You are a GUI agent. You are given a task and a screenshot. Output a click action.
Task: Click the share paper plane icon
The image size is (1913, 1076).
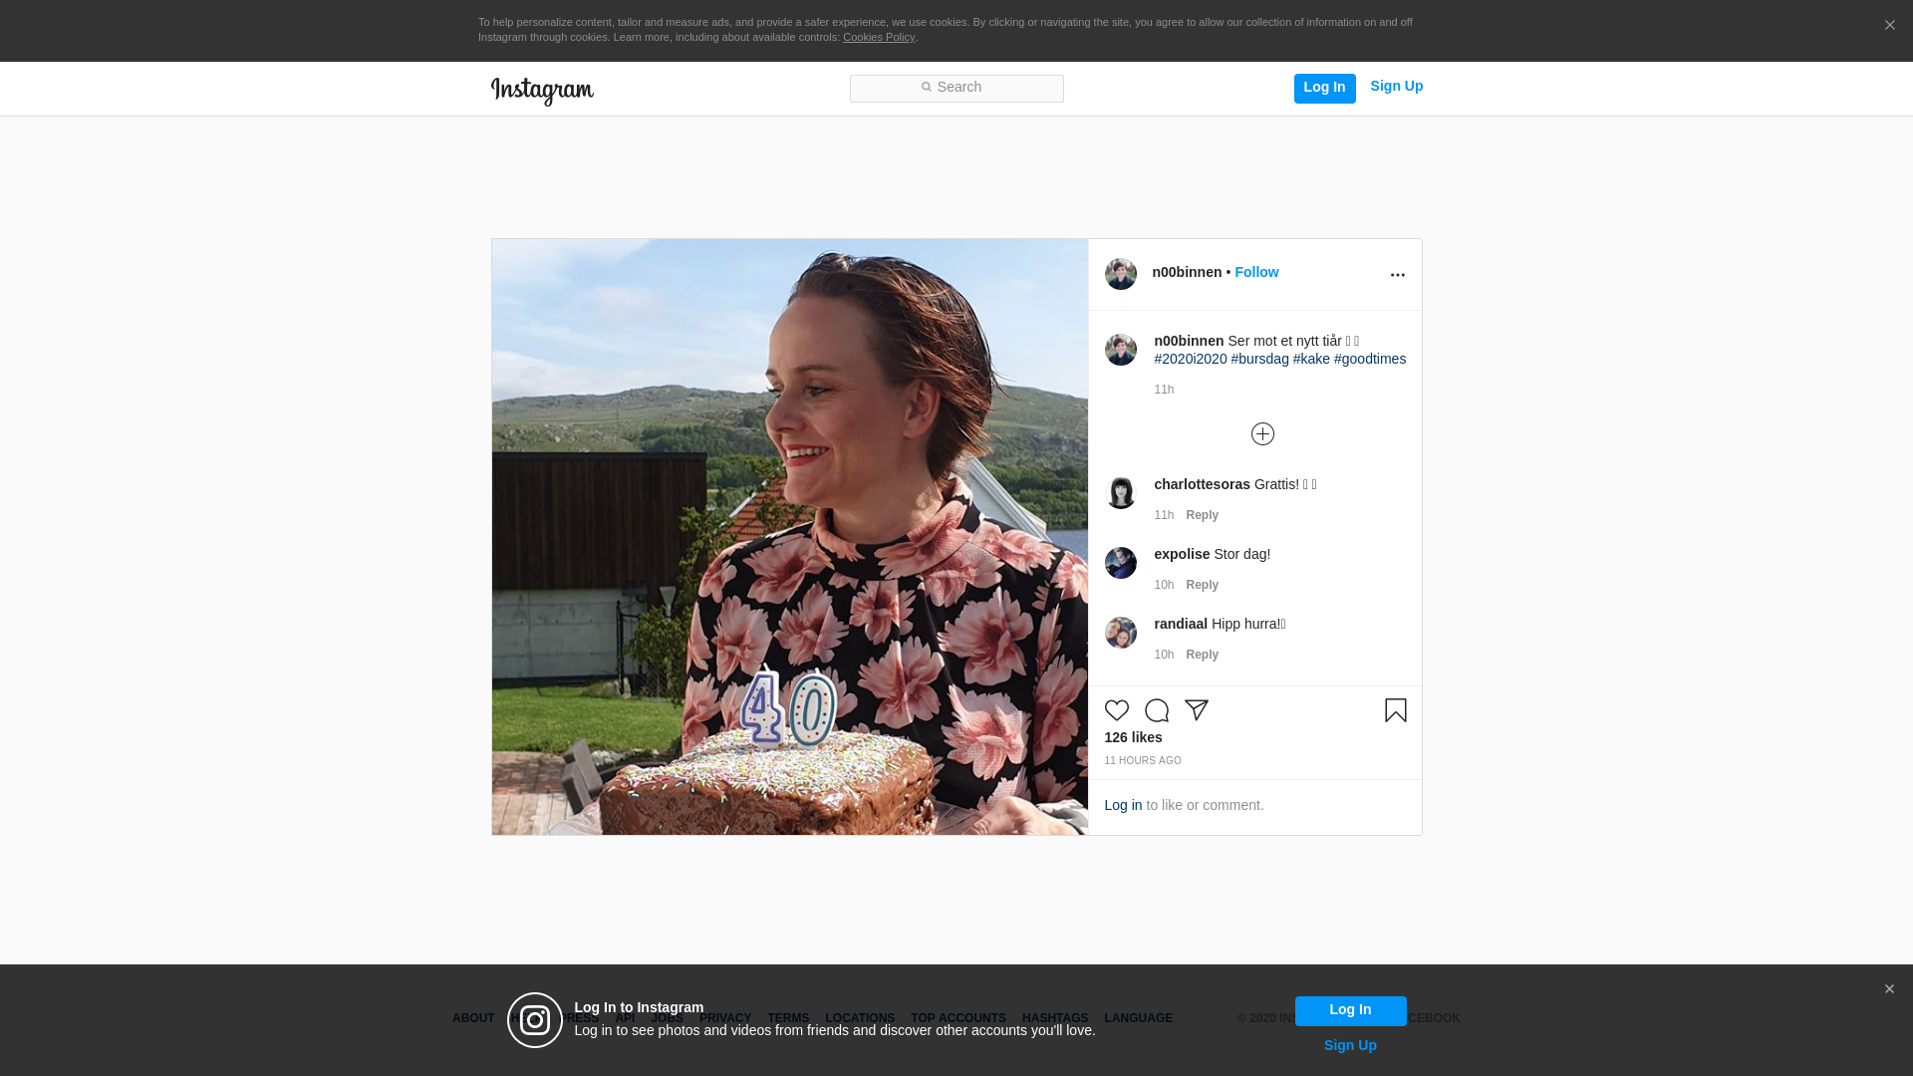(x=1196, y=710)
